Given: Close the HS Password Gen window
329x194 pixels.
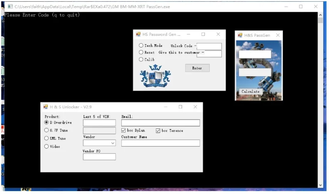Looking at the screenshot, I should coord(218,34).
